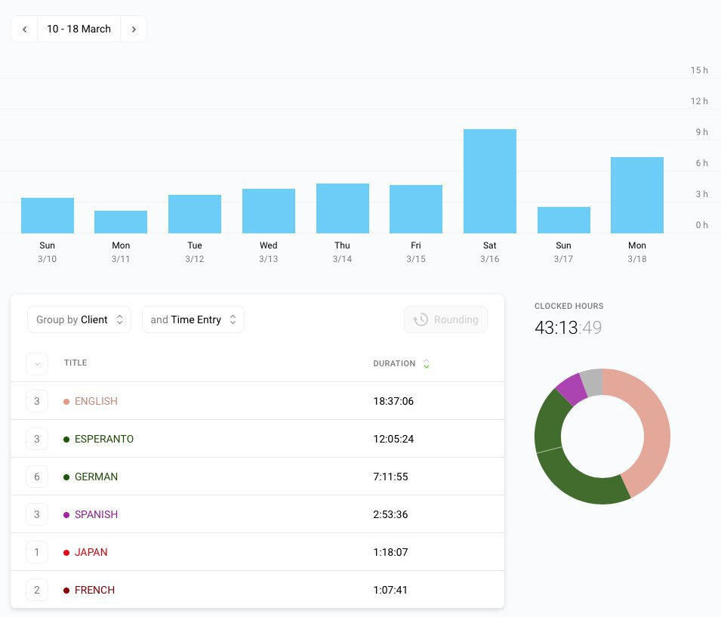The width and height of the screenshot is (721, 617).
Task: Select the SPANISH client title
Action: point(96,514)
